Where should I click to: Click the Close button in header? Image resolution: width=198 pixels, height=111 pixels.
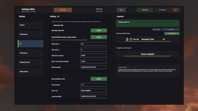pos(175,10)
